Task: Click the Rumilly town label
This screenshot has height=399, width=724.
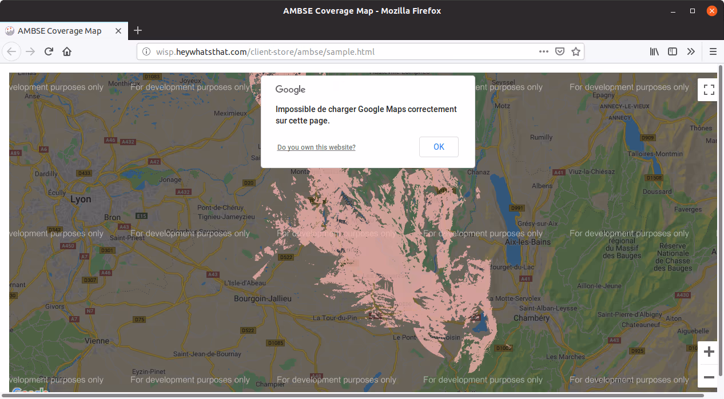Action: [542, 137]
